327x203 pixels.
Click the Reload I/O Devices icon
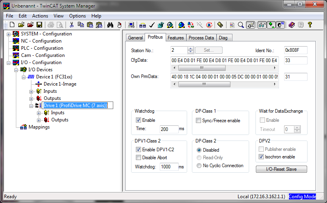(190, 25)
